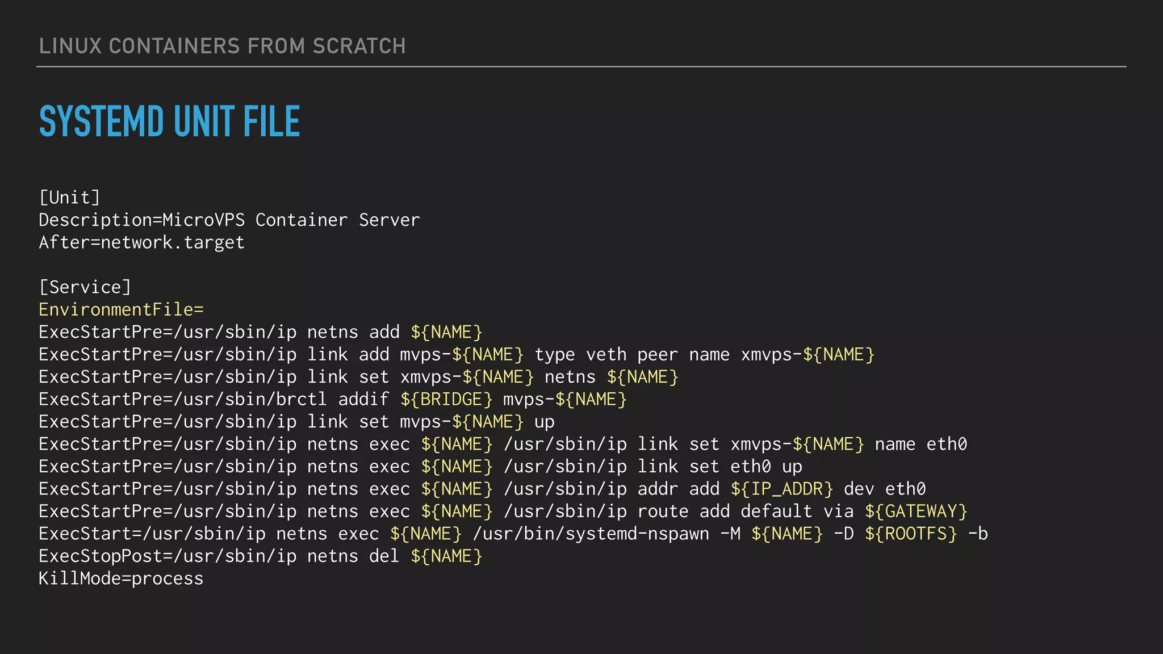
Task: Click the yellow ${BRIDGE} variable
Action: [446, 400]
